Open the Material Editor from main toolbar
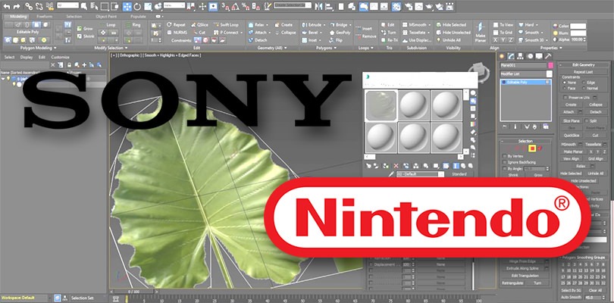The image size is (614, 303). click(396, 6)
